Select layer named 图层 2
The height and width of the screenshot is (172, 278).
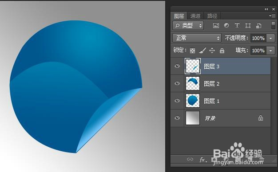[211, 84]
